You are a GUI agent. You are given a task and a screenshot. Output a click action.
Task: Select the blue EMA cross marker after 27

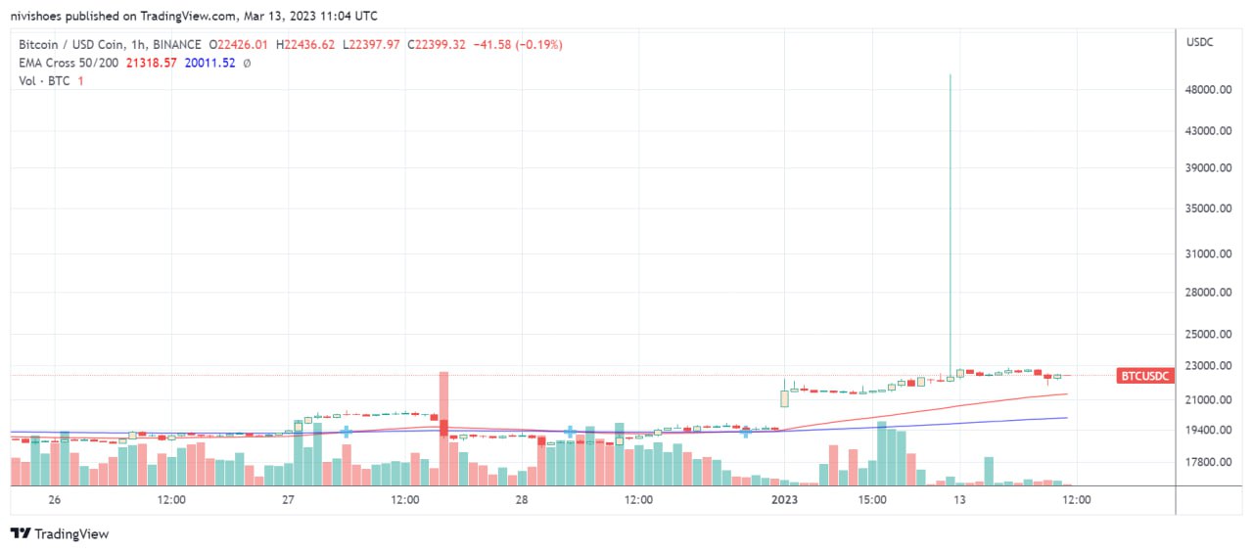click(x=346, y=432)
